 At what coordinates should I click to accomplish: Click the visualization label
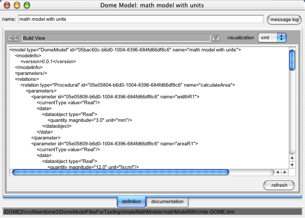[x=240, y=38]
